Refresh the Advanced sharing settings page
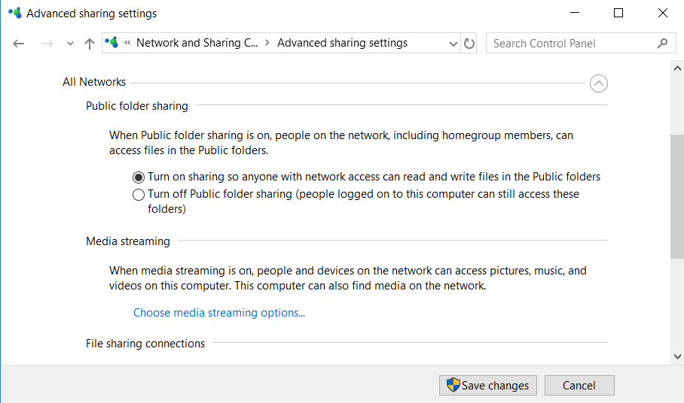Screen dimensions: 684x403 point(469,44)
